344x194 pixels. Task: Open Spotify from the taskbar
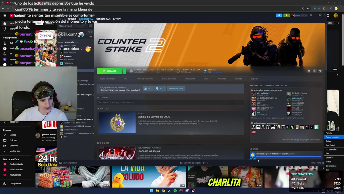tap(175, 191)
